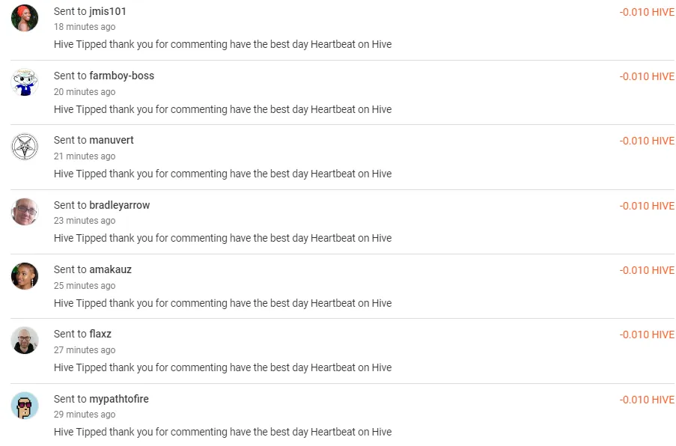Screen dimensions: 676x446
Task: Click the 18 minutes ago timestamp
Action: click(x=85, y=27)
